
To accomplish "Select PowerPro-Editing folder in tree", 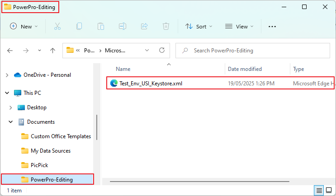I will (x=47, y=179).
